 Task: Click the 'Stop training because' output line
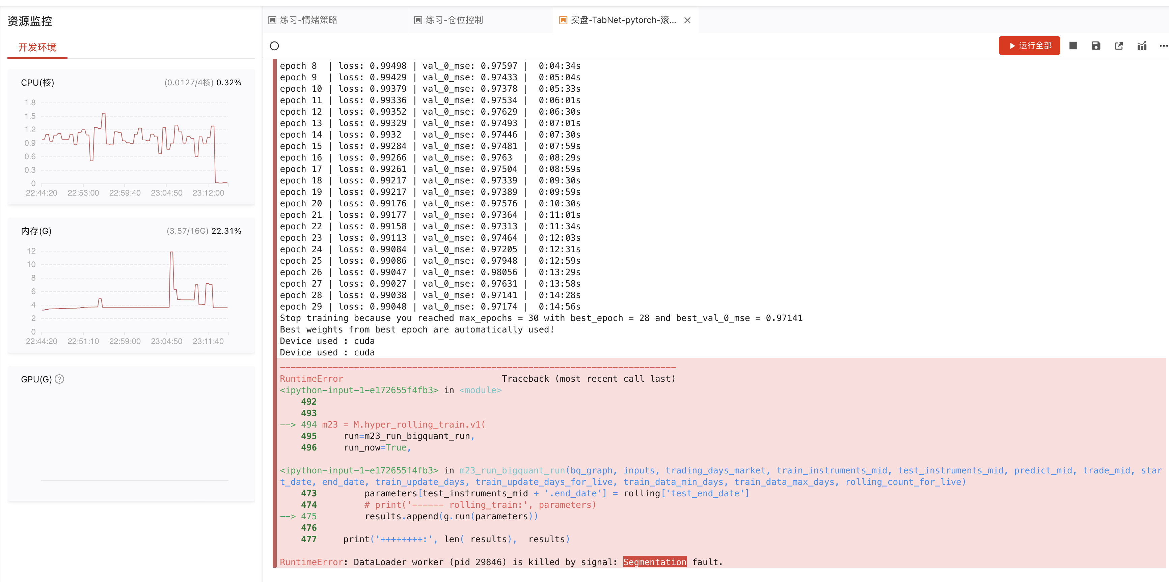541,318
